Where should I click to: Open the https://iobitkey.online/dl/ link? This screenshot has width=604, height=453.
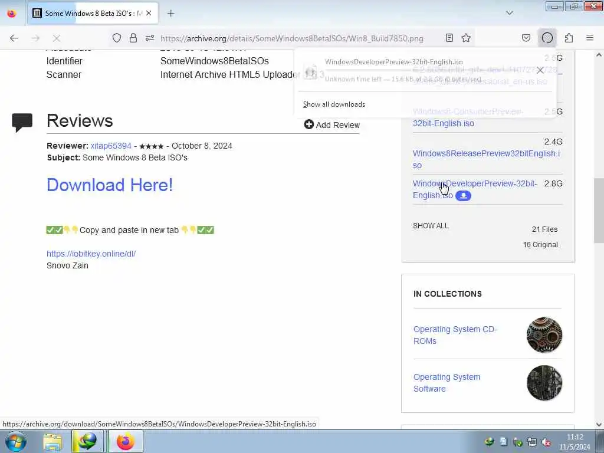click(91, 254)
